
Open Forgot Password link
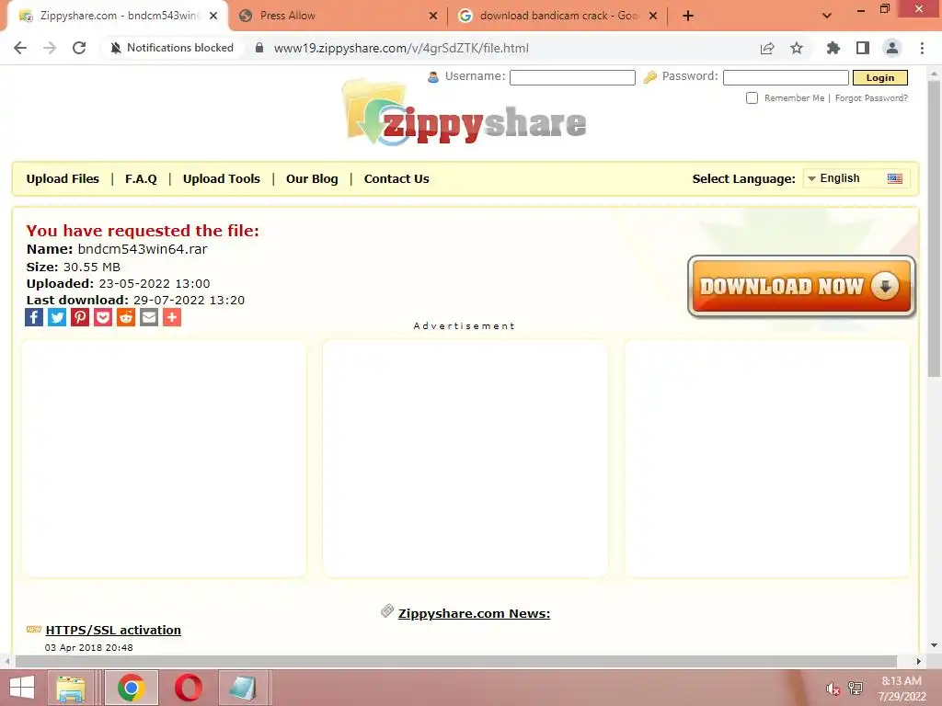coord(871,97)
